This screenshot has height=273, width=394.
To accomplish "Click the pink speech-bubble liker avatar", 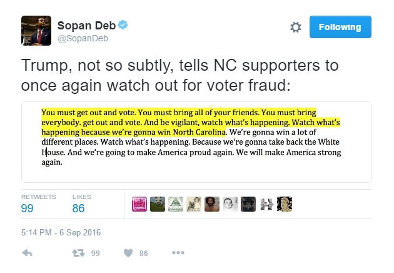I will click(139, 205).
